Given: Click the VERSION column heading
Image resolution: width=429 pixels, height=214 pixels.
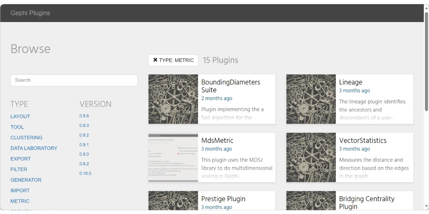Looking at the screenshot, I should (96, 104).
